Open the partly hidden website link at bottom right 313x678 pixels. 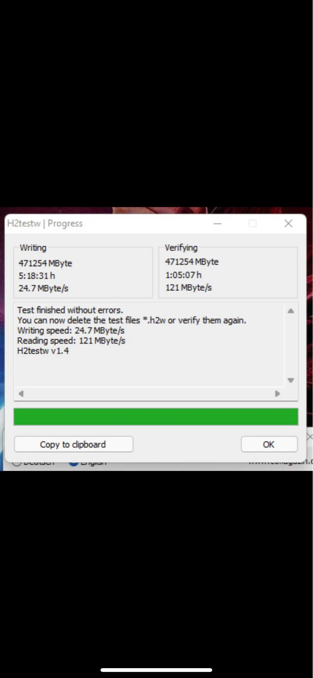[x=281, y=463]
